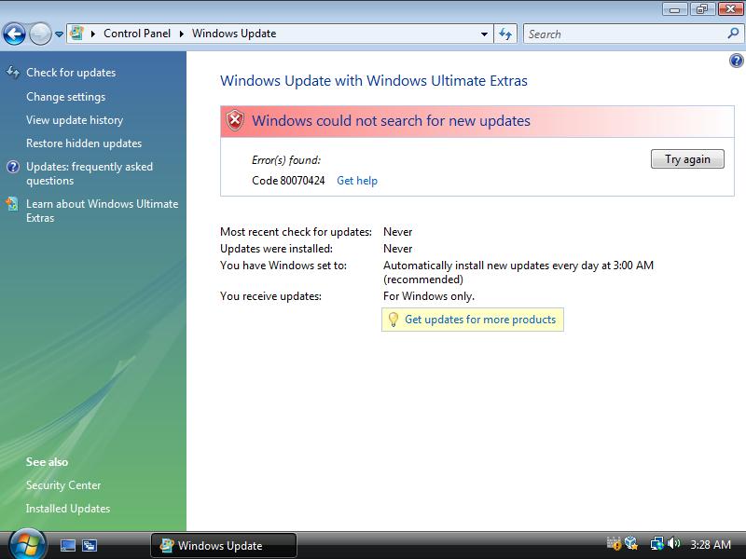The height and width of the screenshot is (559, 746).
Task: Click the Code 80070424 text
Action: [x=288, y=181]
